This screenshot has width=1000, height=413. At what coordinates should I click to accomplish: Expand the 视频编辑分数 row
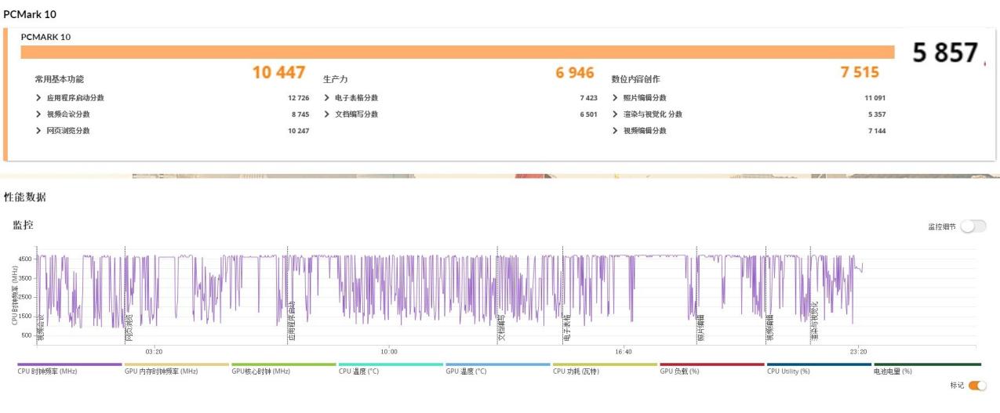(615, 131)
